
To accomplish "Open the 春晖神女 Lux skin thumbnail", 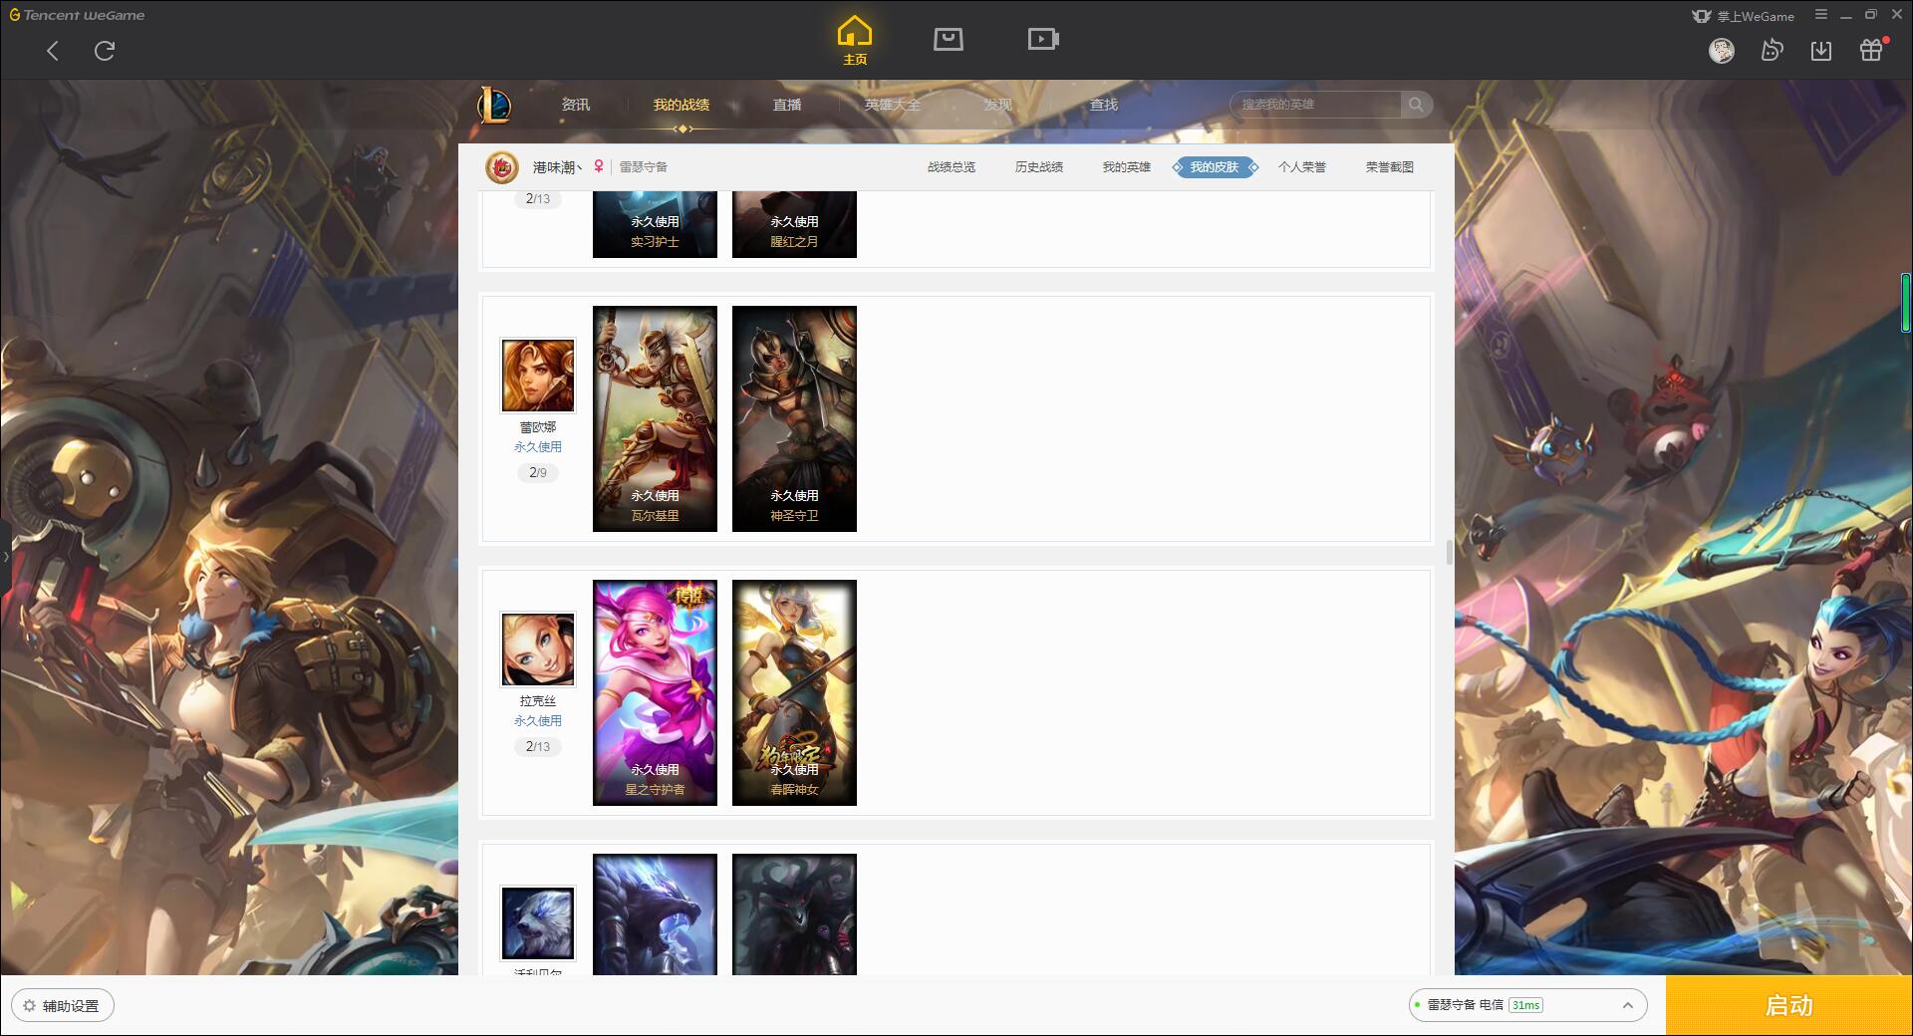I will 794,692.
